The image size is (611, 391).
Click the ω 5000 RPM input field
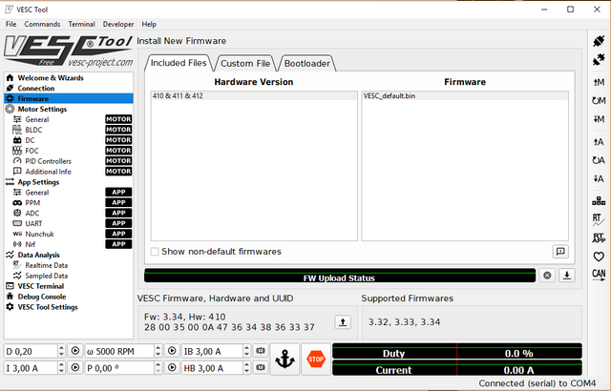tap(119, 351)
